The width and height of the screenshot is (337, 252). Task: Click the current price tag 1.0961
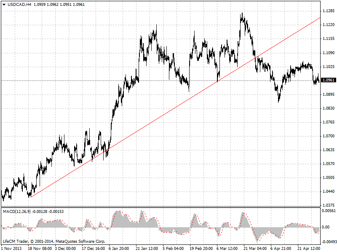pos(327,80)
